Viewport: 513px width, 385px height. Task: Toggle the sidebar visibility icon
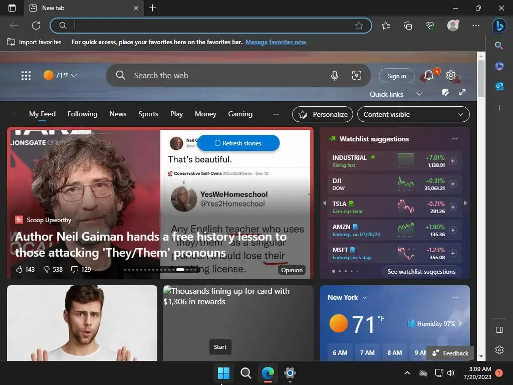499,330
